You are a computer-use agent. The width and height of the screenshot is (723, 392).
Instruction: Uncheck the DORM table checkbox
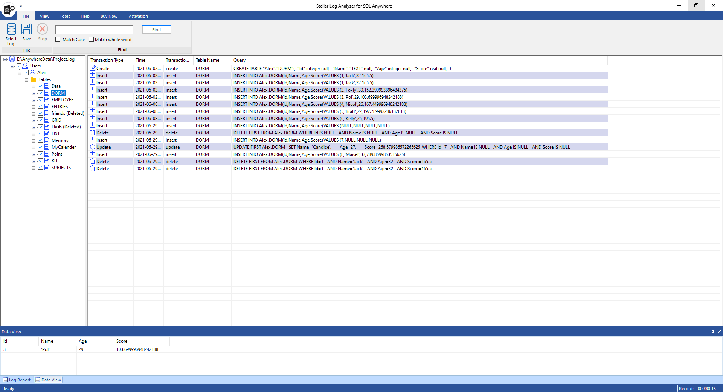[40, 93]
